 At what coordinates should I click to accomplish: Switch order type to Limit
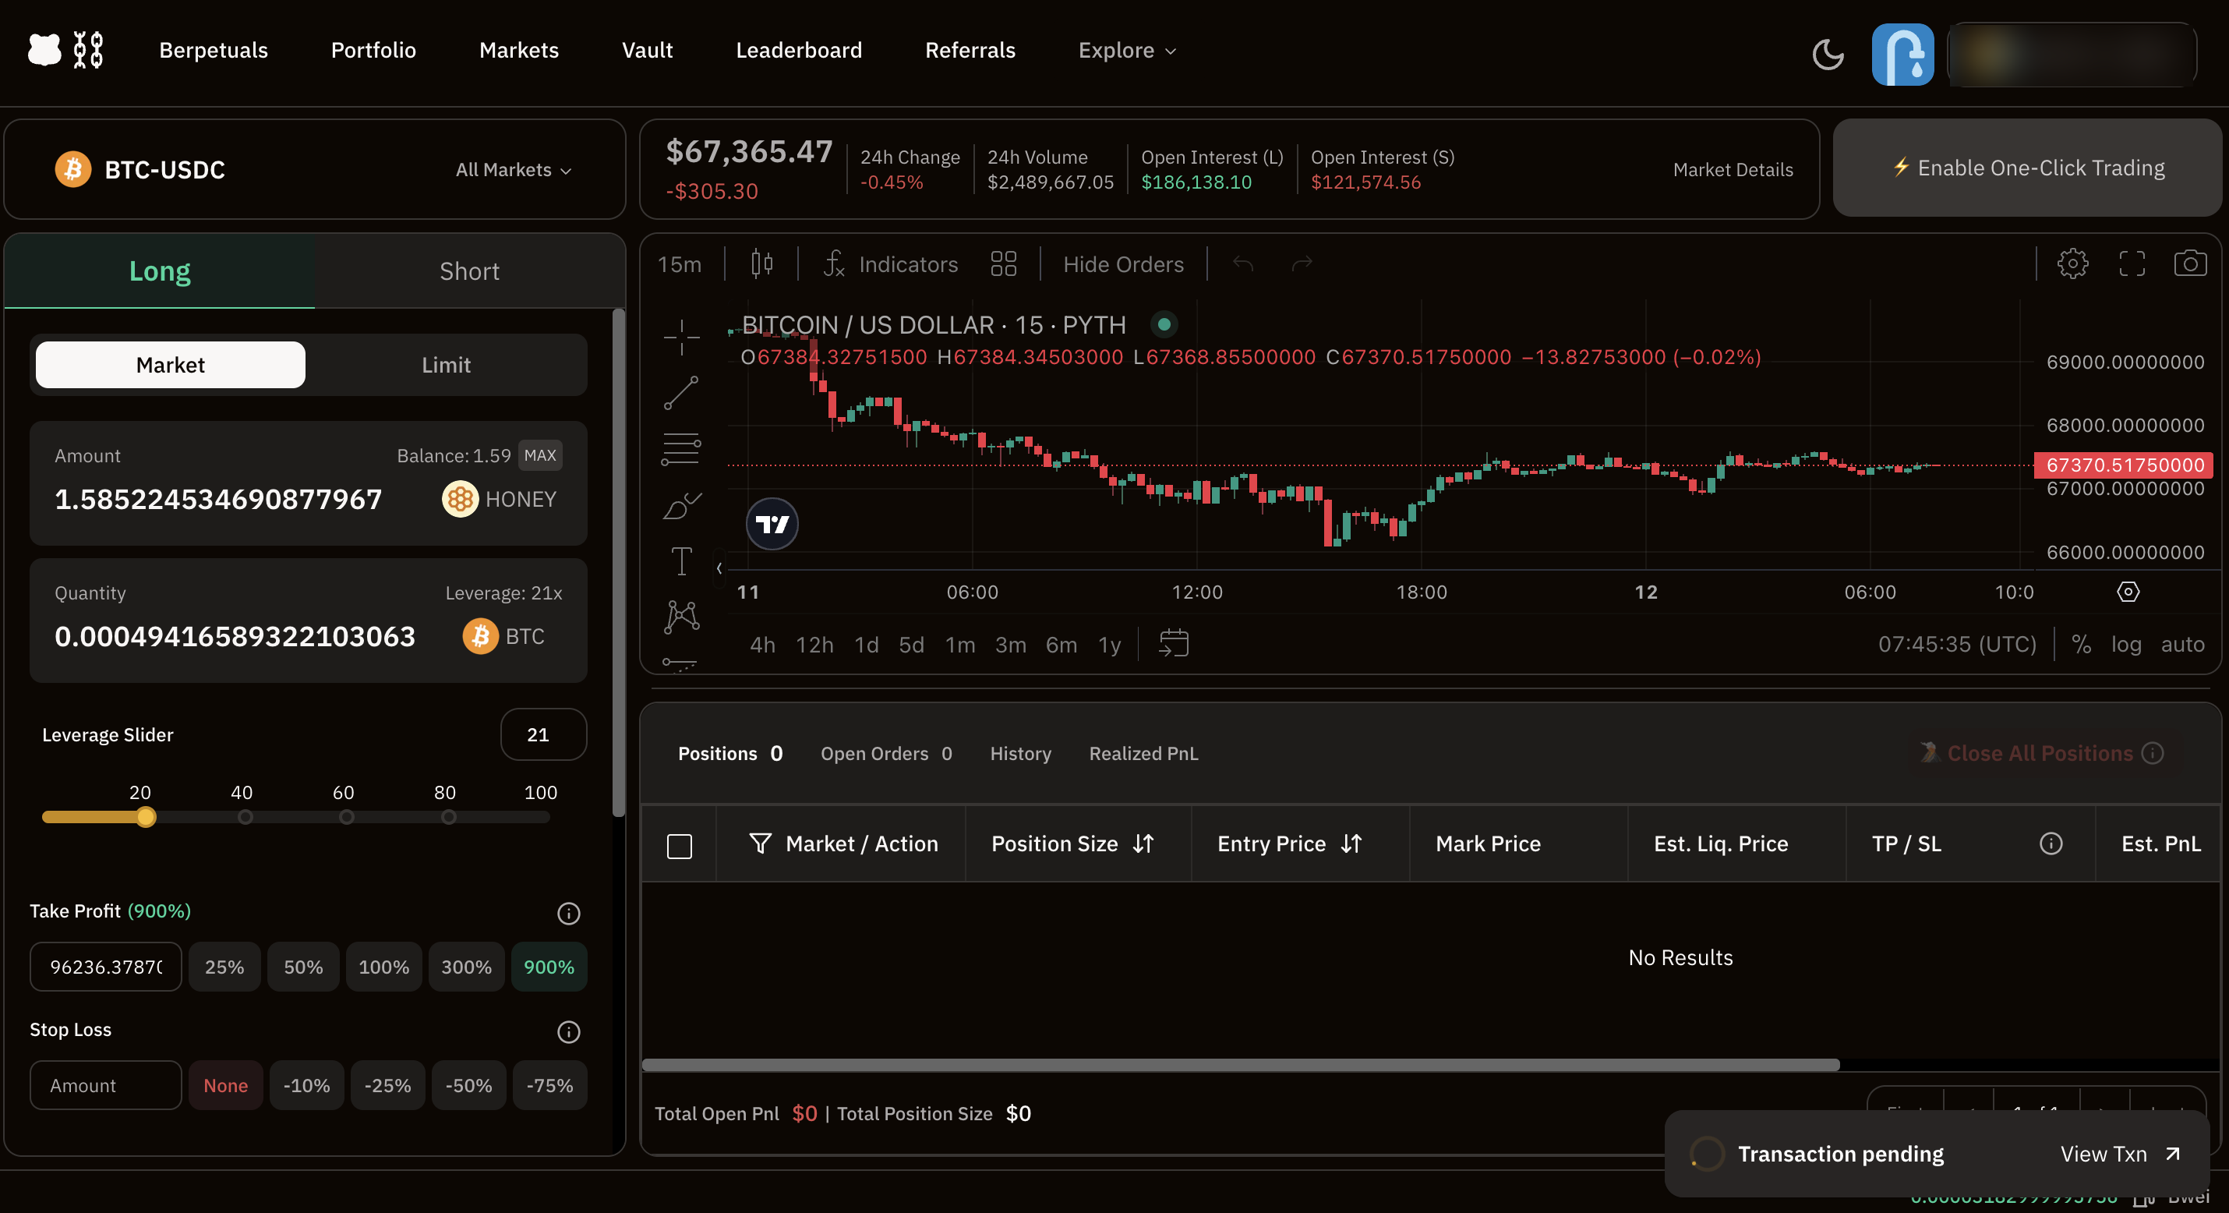446,365
